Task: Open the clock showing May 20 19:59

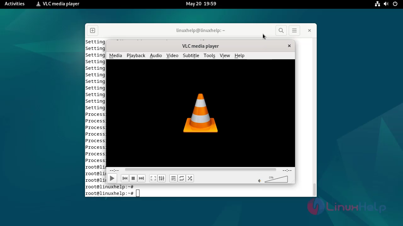Action: coord(201,4)
